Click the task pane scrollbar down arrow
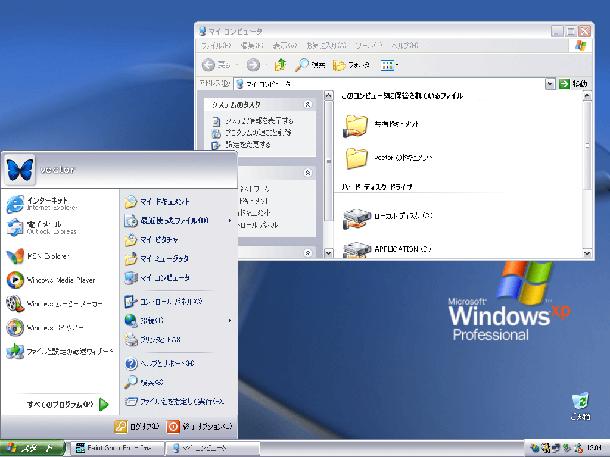Viewport: 610px width, 457px height. (x=329, y=253)
